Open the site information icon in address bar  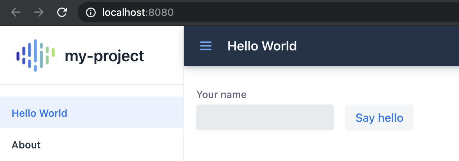coord(91,13)
